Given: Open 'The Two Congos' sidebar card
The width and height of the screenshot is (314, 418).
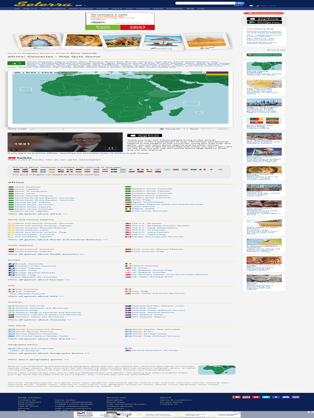Looking at the screenshot, I should coord(264,87).
